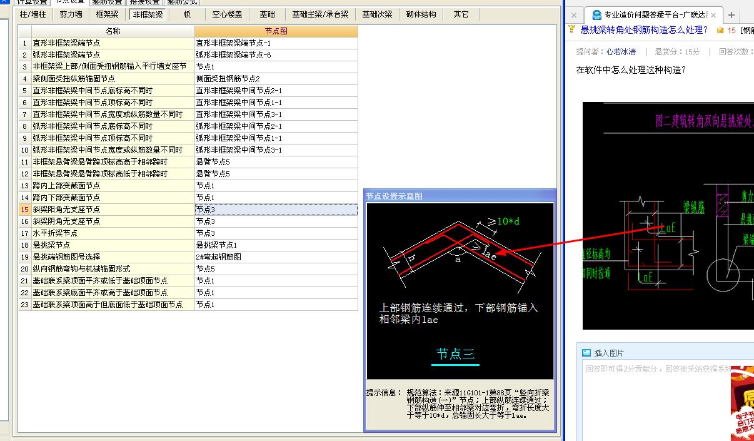The height and width of the screenshot is (441, 754).
Task: Open the new browser tab plus button
Action: [731, 15]
